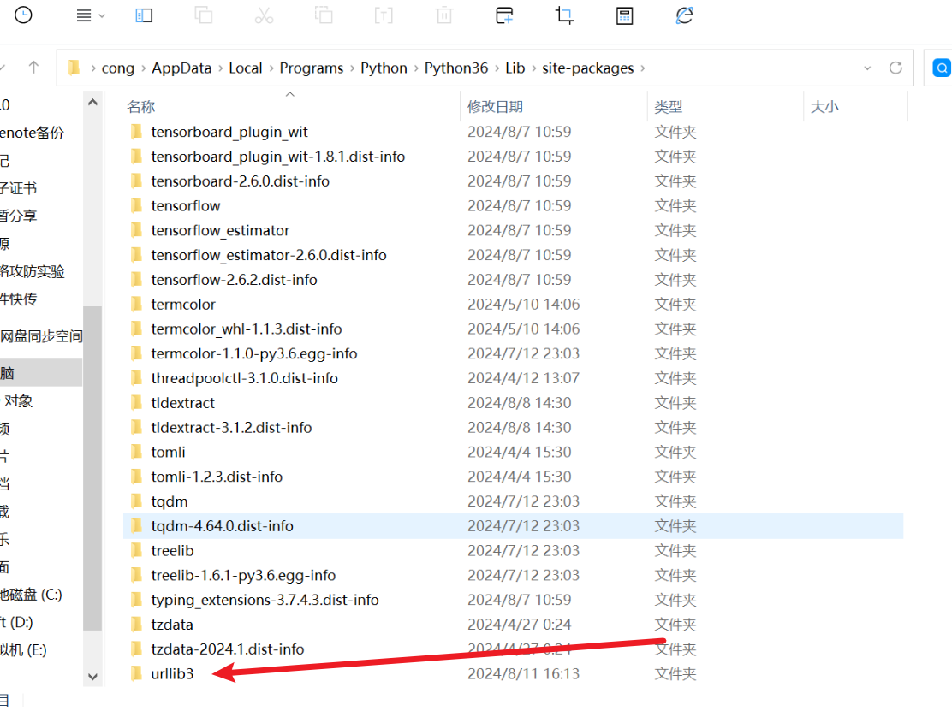This screenshot has width=952, height=711.
Task: Select the termcolor folder
Action: 183,304
